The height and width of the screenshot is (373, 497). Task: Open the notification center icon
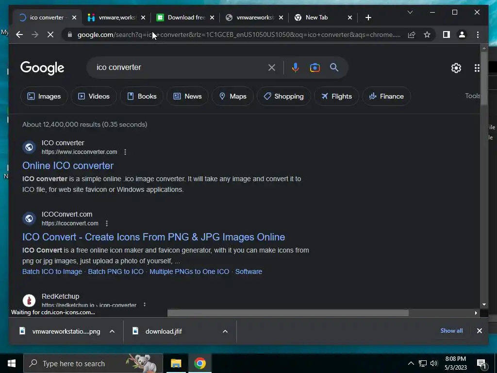481,364
